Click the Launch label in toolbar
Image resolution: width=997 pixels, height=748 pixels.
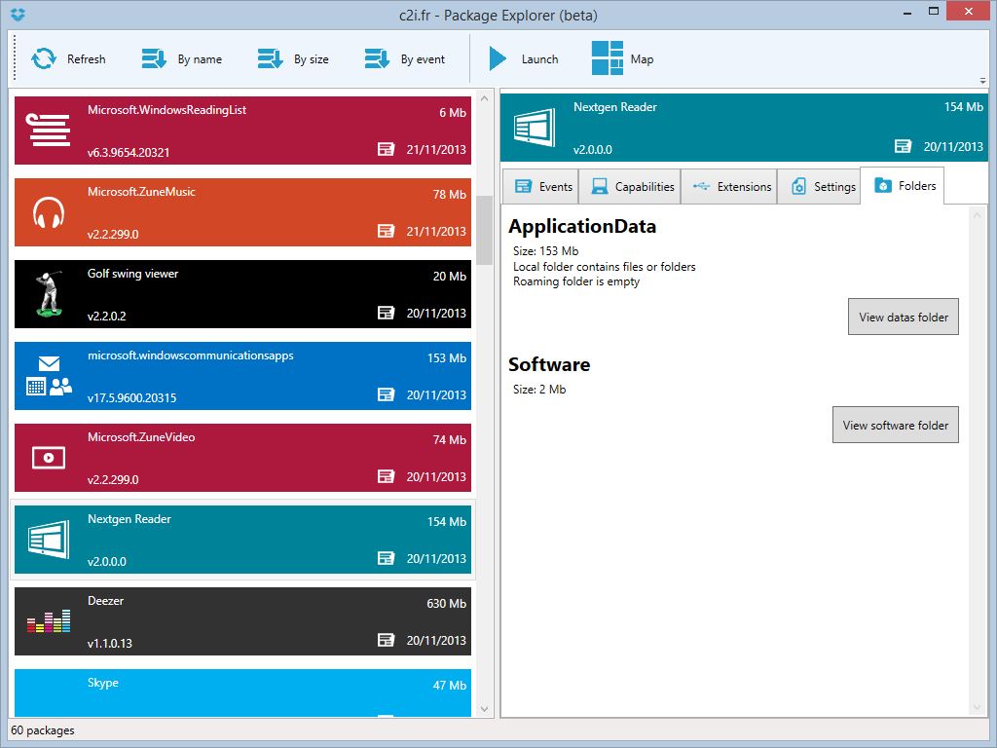click(539, 59)
